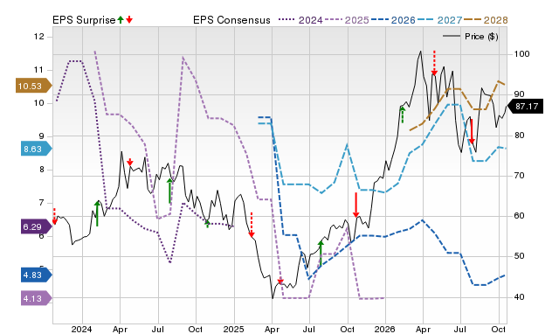559x334 pixels.
Task: Click the red down arrow in the EPS Surprise legend
Action: pos(129,19)
